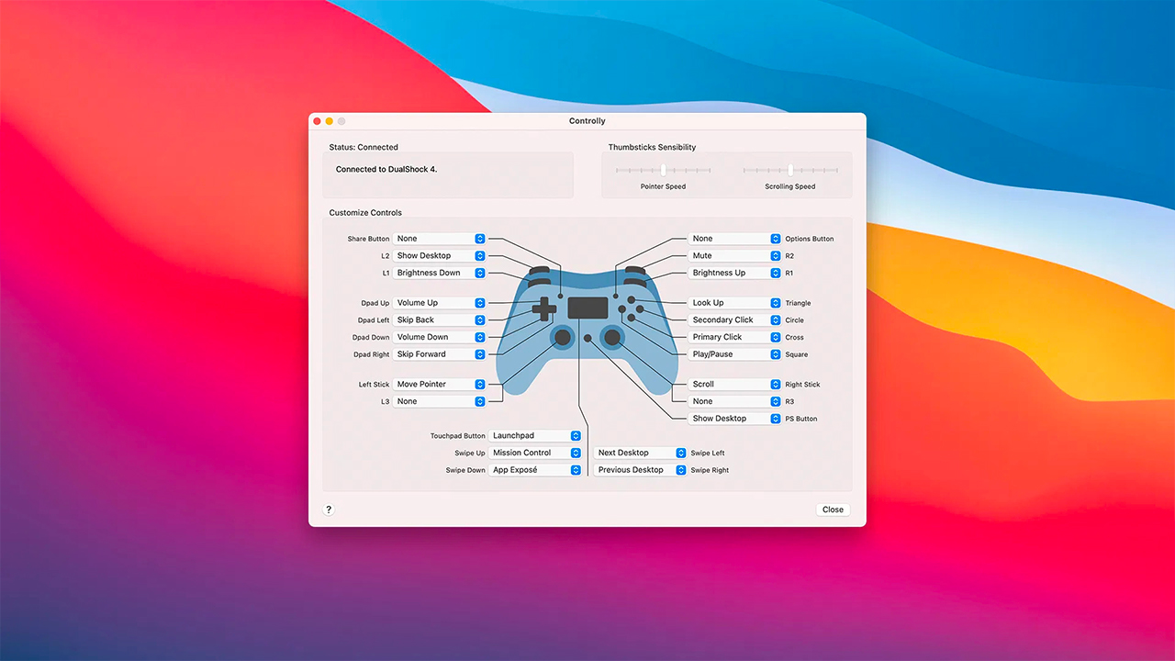Viewport: 1175px width, 661px height.
Task: Open the R2 Mute dropdown
Action: tap(735, 256)
